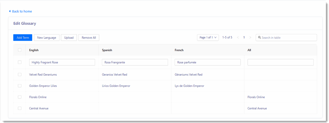Click the Edit Glossary heading
The height and width of the screenshot is (123, 329).
[x=25, y=24]
